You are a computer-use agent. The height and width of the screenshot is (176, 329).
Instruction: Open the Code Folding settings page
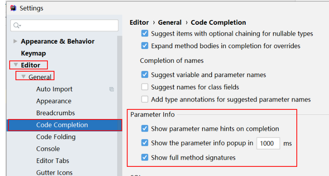(56, 137)
